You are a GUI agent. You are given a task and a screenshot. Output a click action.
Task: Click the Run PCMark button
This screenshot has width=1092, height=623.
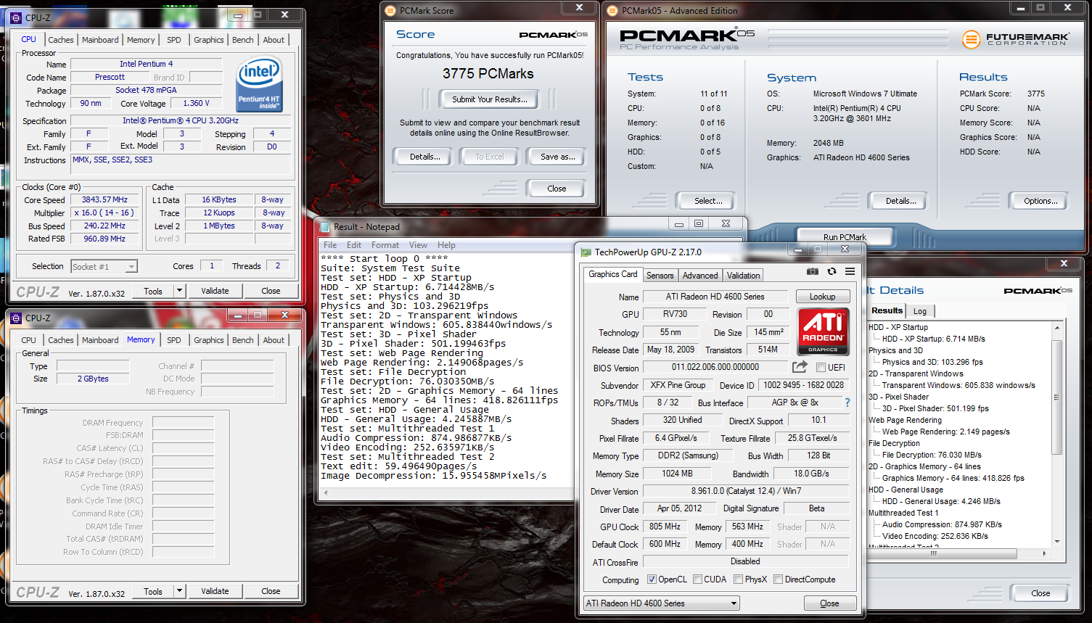(844, 236)
